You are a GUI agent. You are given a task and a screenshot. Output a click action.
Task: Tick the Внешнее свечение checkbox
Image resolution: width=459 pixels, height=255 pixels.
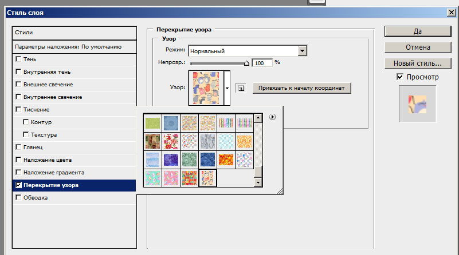tap(18, 84)
